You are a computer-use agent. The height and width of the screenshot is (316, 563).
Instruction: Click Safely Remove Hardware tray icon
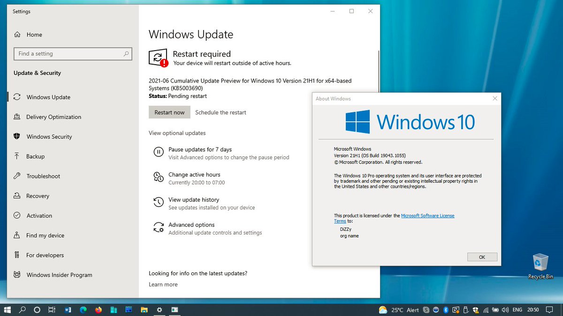click(x=465, y=310)
